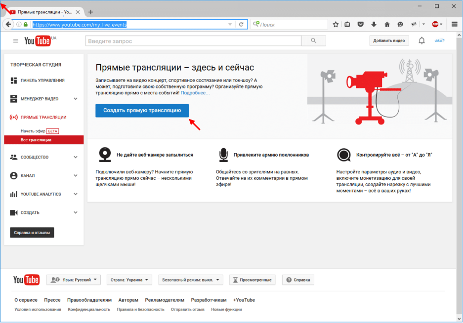Click the Панель управления dashboard icon
This screenshot has width=463, height=323.
(x=13, y=81)
